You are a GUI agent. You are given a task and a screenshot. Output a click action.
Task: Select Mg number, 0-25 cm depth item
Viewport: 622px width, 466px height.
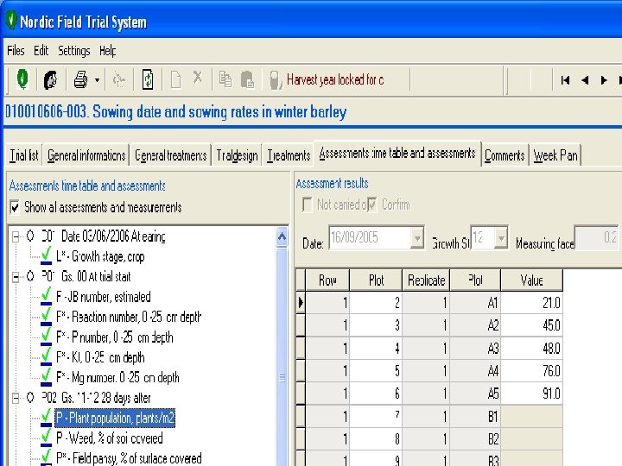(117, 378)
